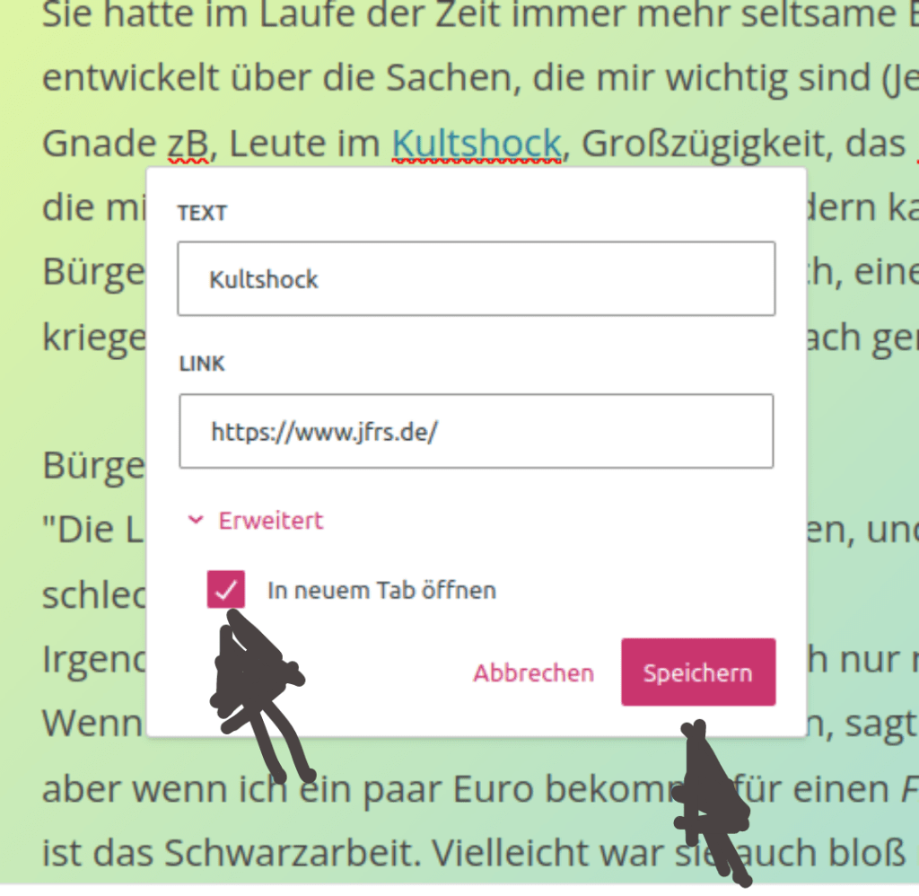Click Speichern to save the link
The height and width of the screenshot is (896, 919).
tap(697, 672)
